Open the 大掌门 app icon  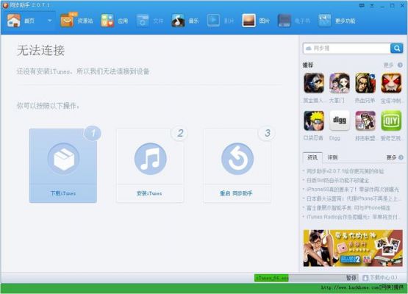(340, 83)
